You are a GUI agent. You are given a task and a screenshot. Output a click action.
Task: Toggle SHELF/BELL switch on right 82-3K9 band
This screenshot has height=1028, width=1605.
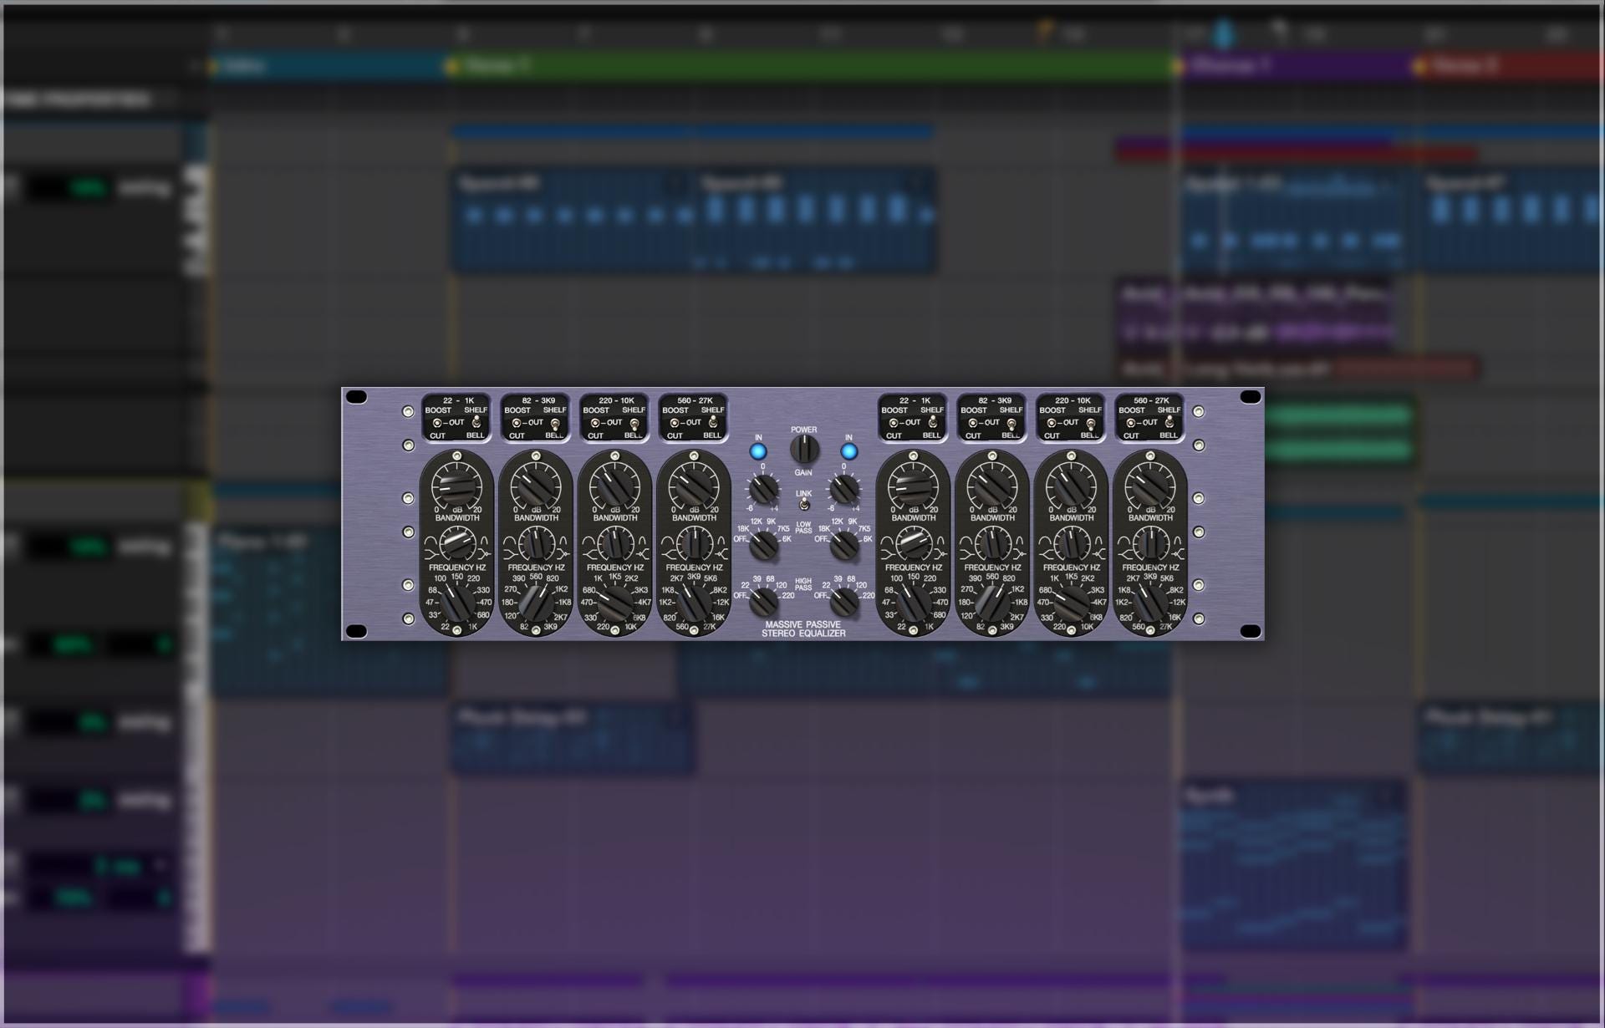(x=1012, y=423)
